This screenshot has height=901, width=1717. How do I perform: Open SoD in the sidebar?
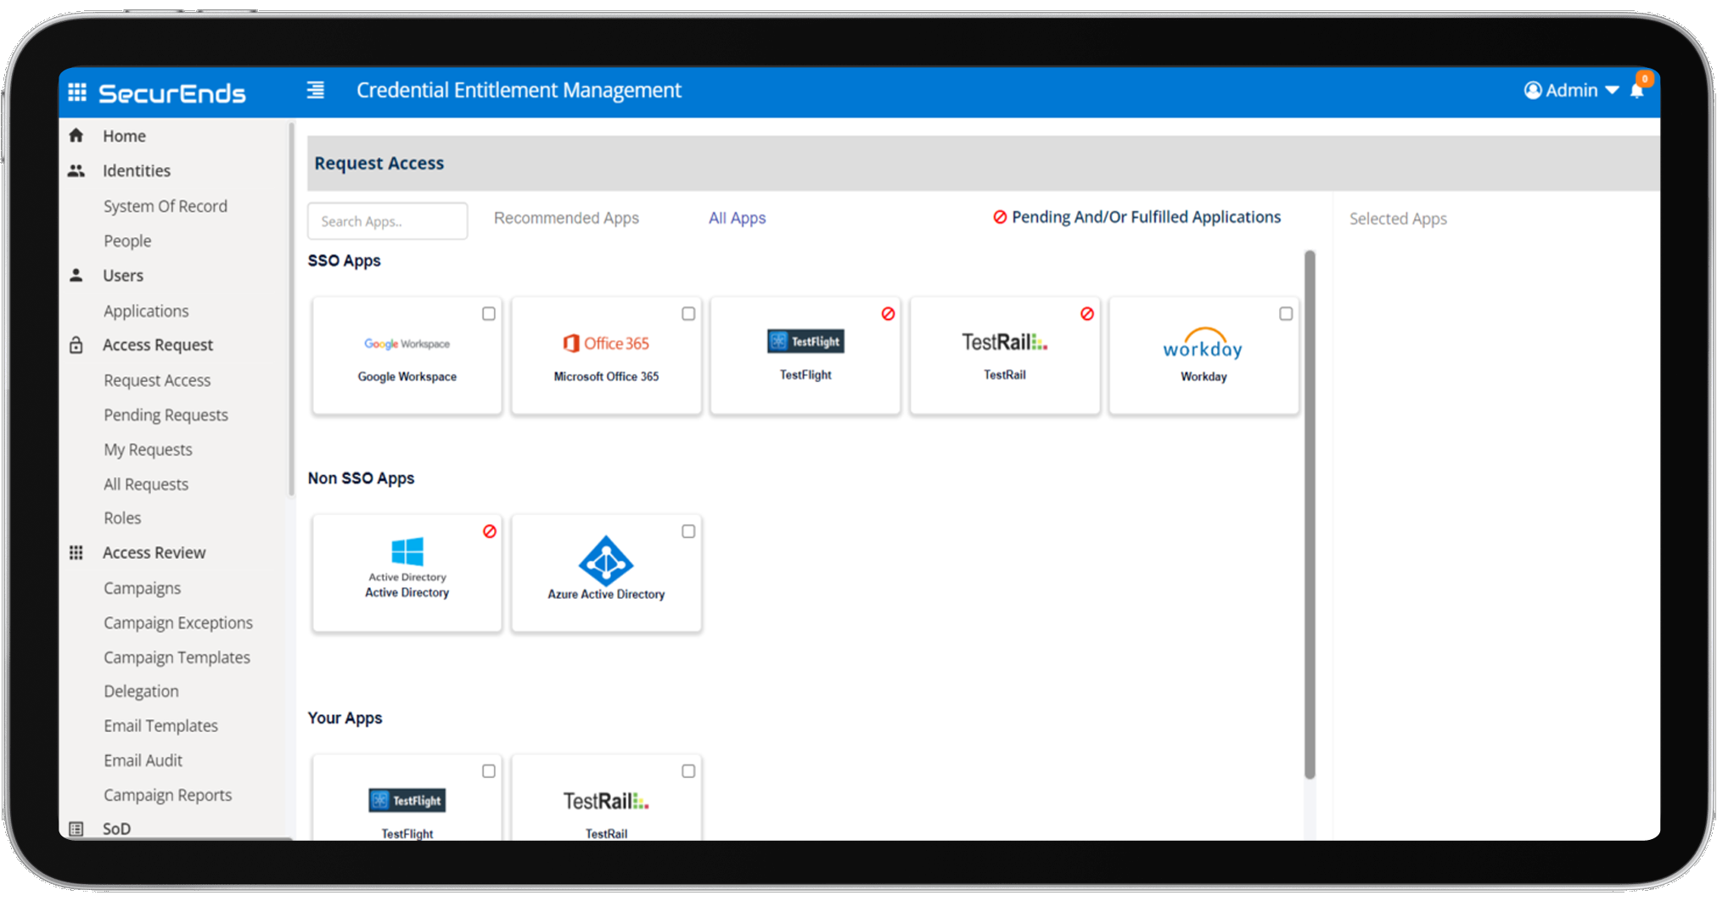[116, 829]
